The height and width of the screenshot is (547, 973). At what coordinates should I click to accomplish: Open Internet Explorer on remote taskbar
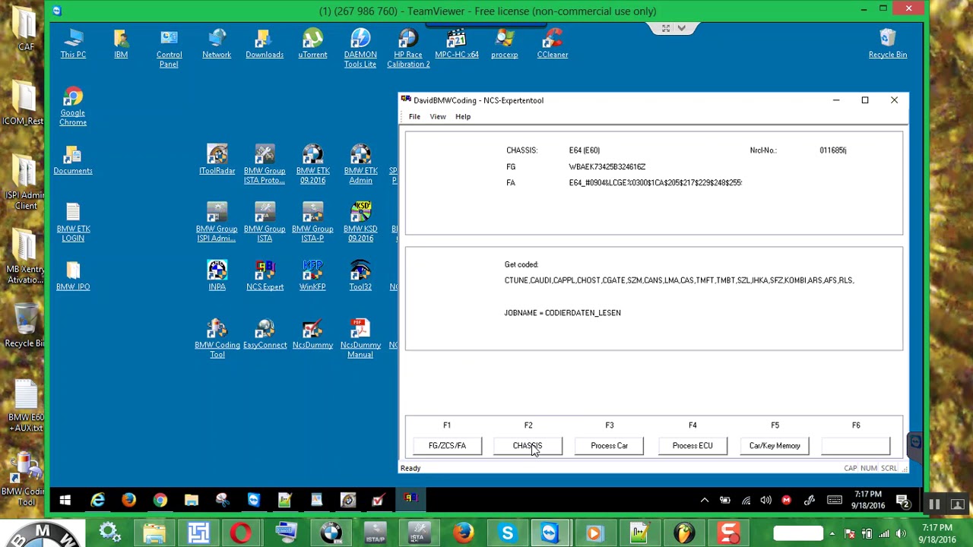point(98,500)
